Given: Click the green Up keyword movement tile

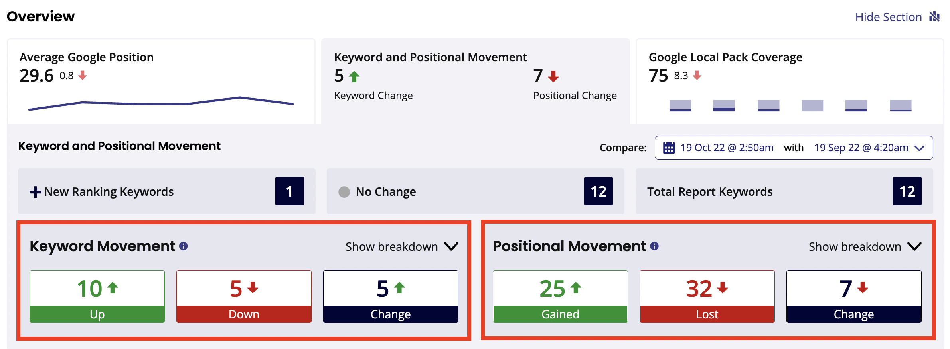Looking at the screenshot, I should 97,296.
